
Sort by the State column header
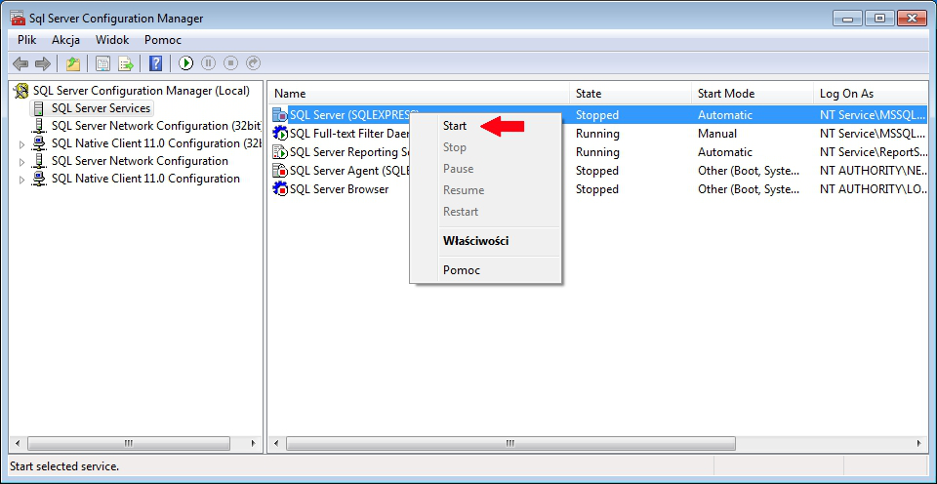click(x=631, y=94)
